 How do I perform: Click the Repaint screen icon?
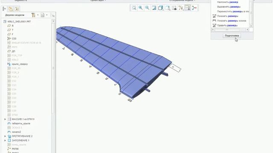[x=154, y=8]
